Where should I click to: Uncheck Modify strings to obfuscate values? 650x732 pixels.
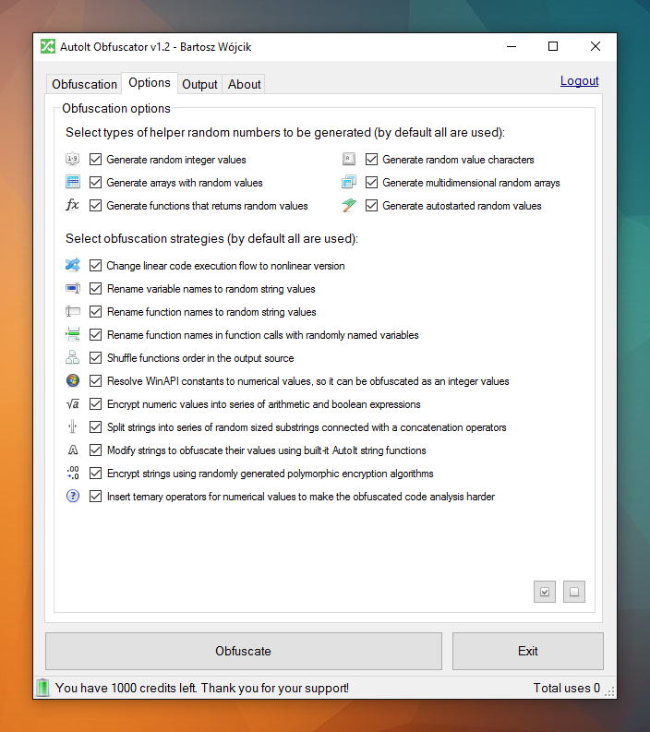pos(95,450)
